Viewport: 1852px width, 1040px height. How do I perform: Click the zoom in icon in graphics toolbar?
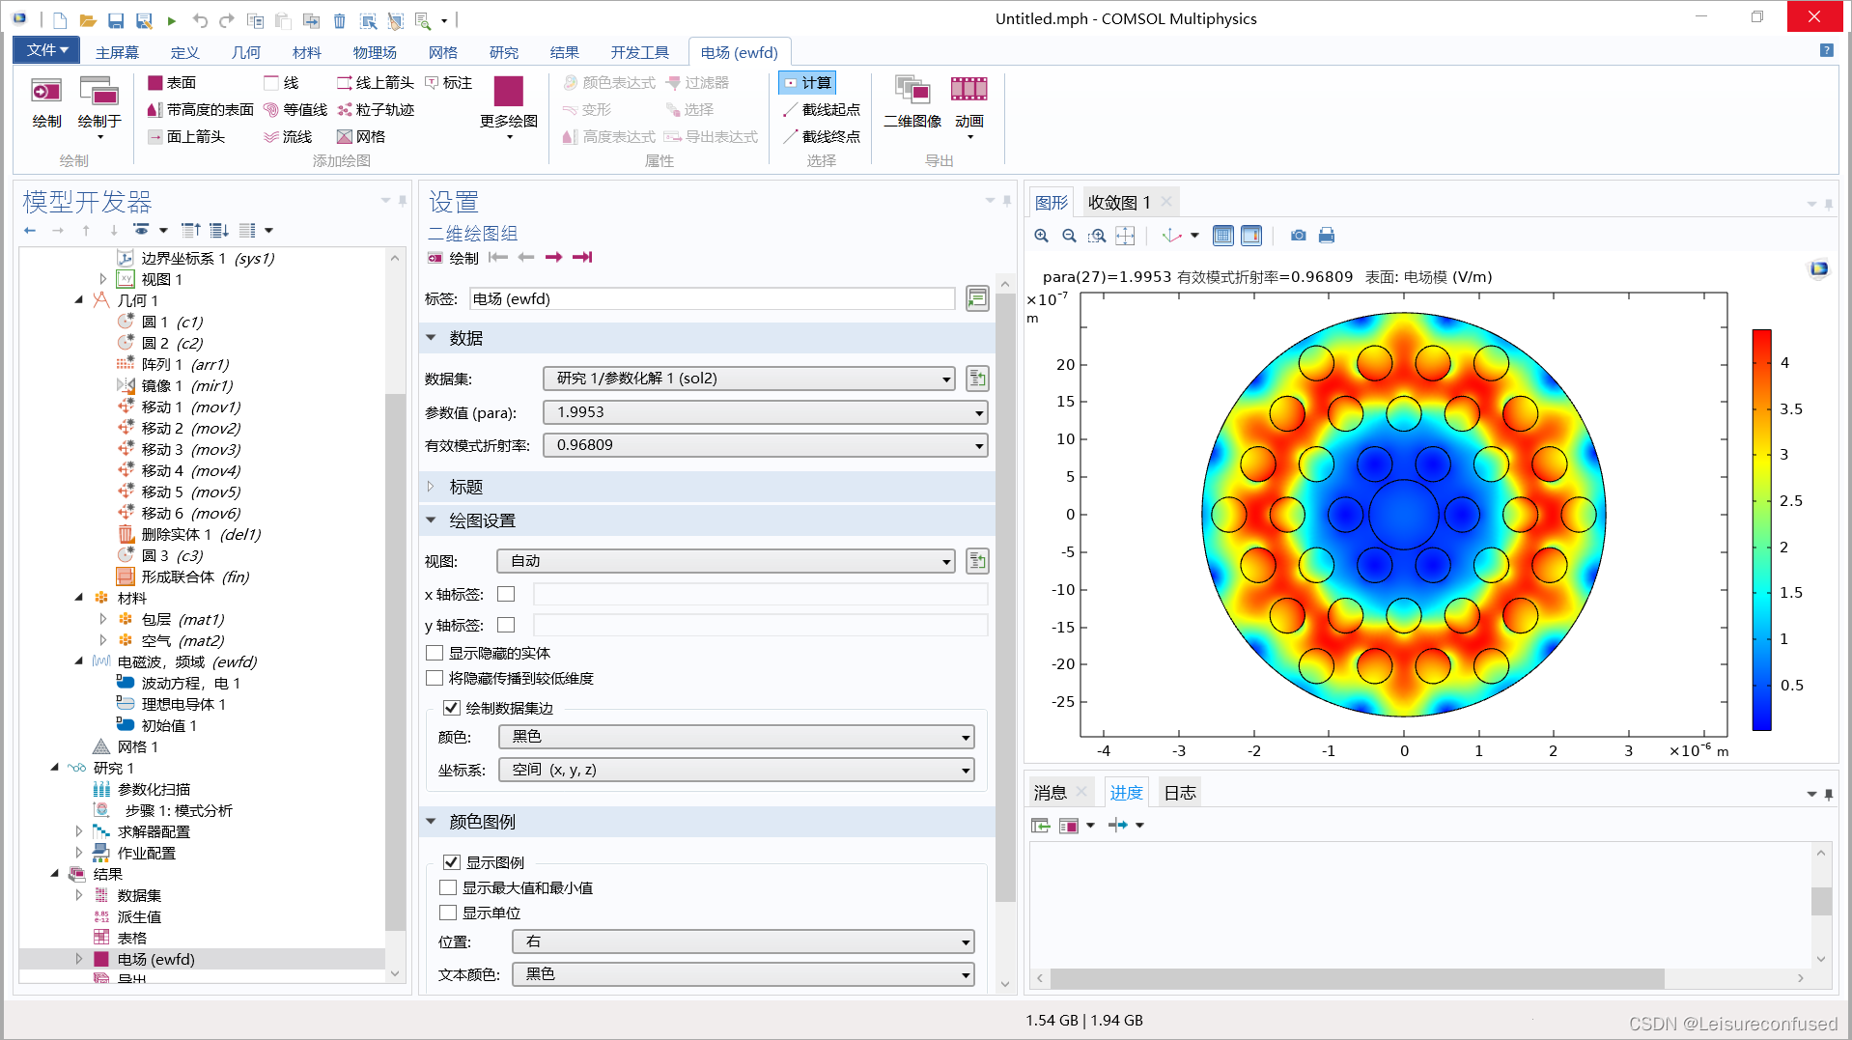coord(1041,236)
